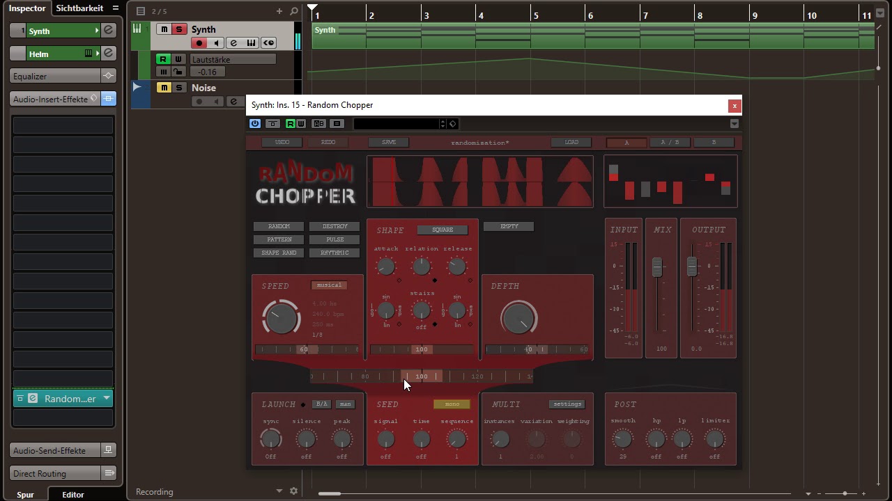Click the RHYTHMIC preset button
The height and width of the screenshot is (501, 892).
click(334, 253)
